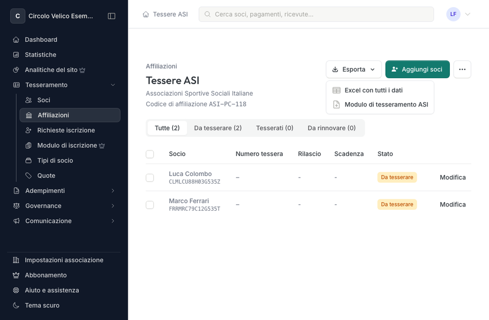Select the Da tesserare (2) tab
Viewport: 489px width, 320px height.
pyautogui.click(x=218, y=128)
